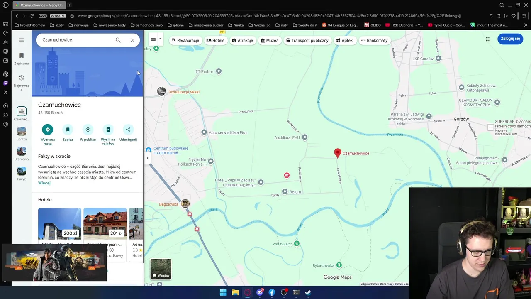Image resolution: width=531 pixels, height=299 pixels.
Task: Open the nowesamochody bookmarks folder
Action: (110, 25)
